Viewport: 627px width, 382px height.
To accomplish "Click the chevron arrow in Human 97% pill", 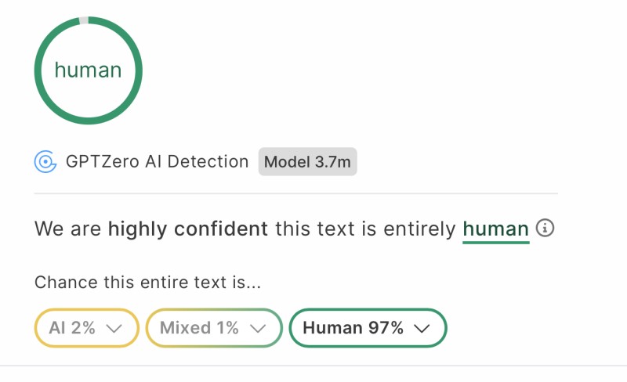I will (x=422, y=328).
